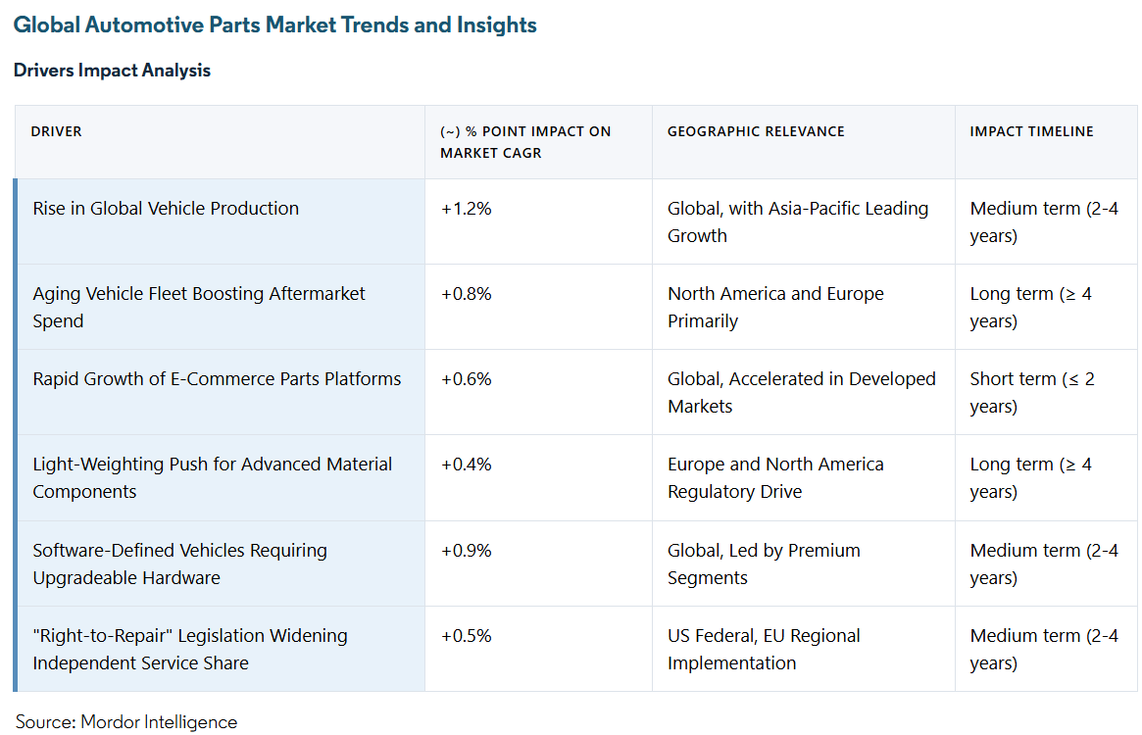Select the +0.9% impact value
Image resolution: width=1142 pixels, height=735 pixels.
466,551
